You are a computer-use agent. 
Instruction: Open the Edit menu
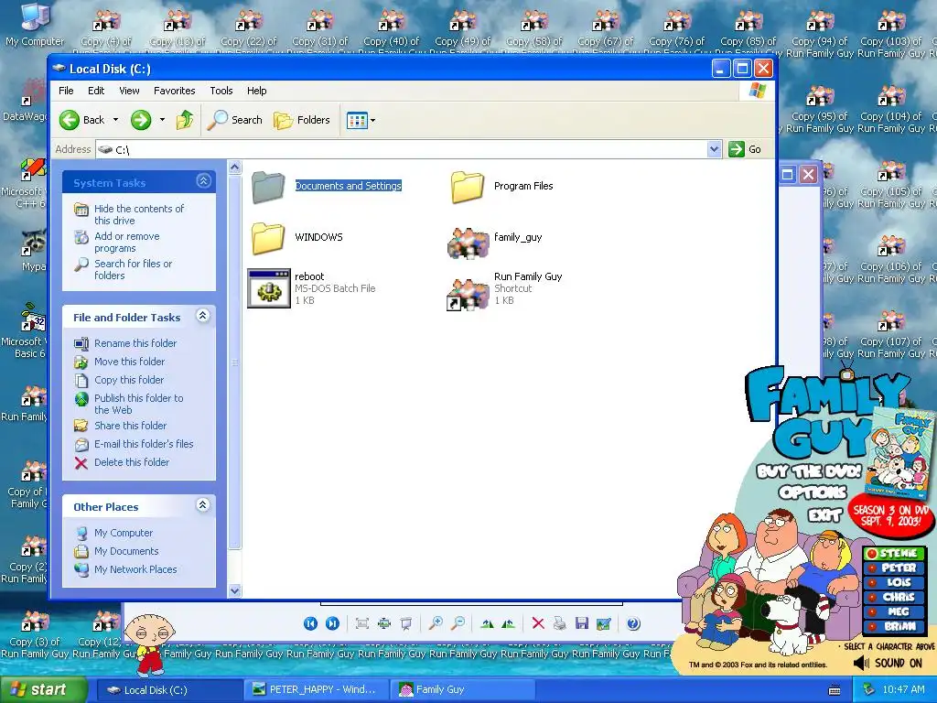pos(95,91)
